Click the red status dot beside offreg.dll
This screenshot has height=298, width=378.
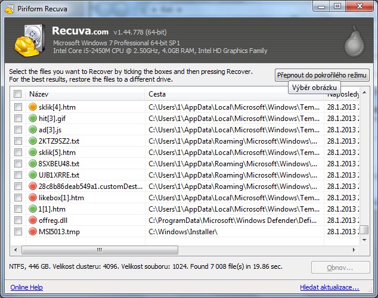tap(33, 220)
